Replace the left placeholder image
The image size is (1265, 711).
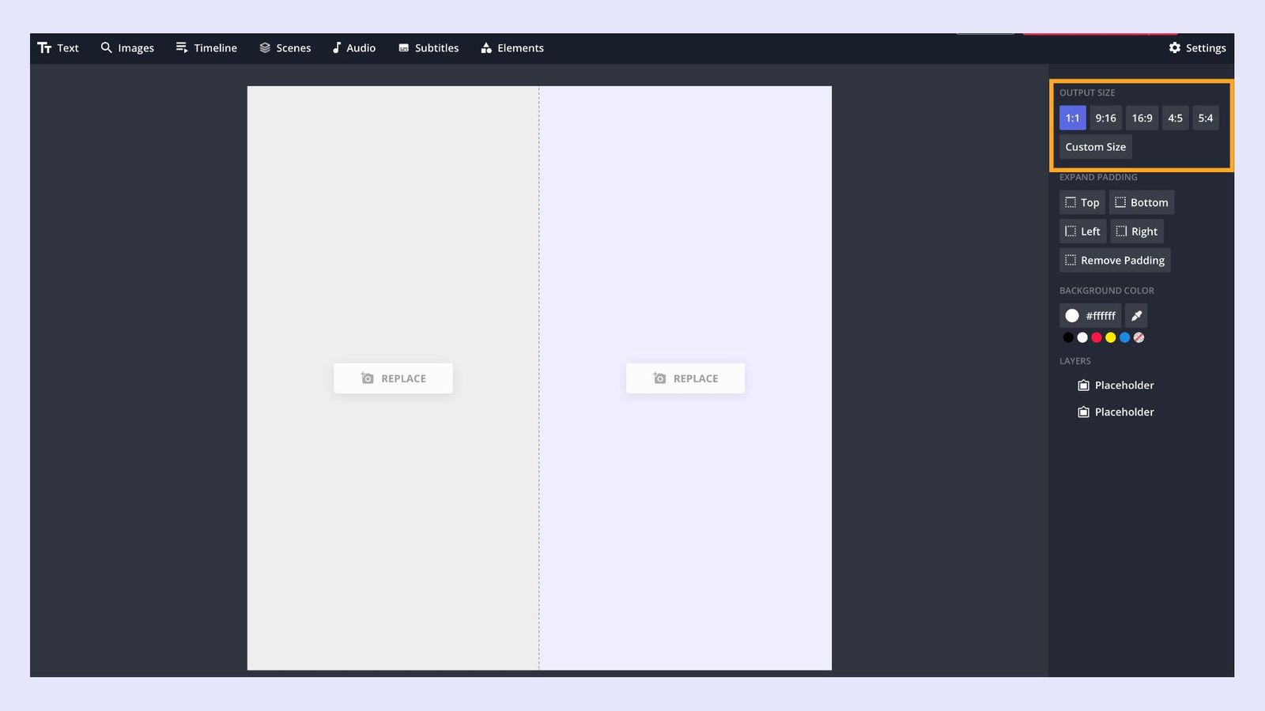click(x=393, y=378)
